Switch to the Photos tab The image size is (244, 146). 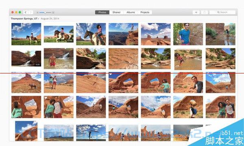click(102, 12)
